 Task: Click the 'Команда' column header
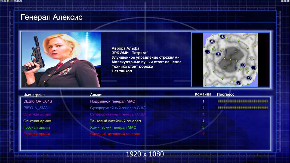203,94
